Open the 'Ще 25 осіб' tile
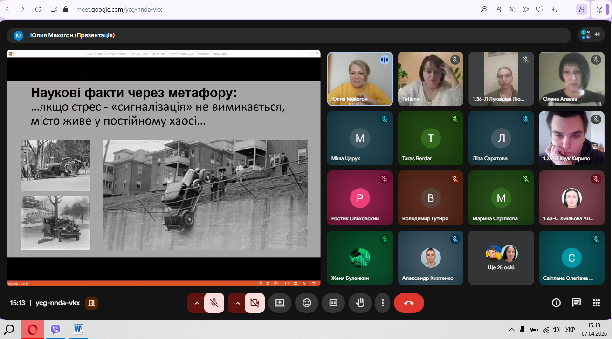 point(501,258)
